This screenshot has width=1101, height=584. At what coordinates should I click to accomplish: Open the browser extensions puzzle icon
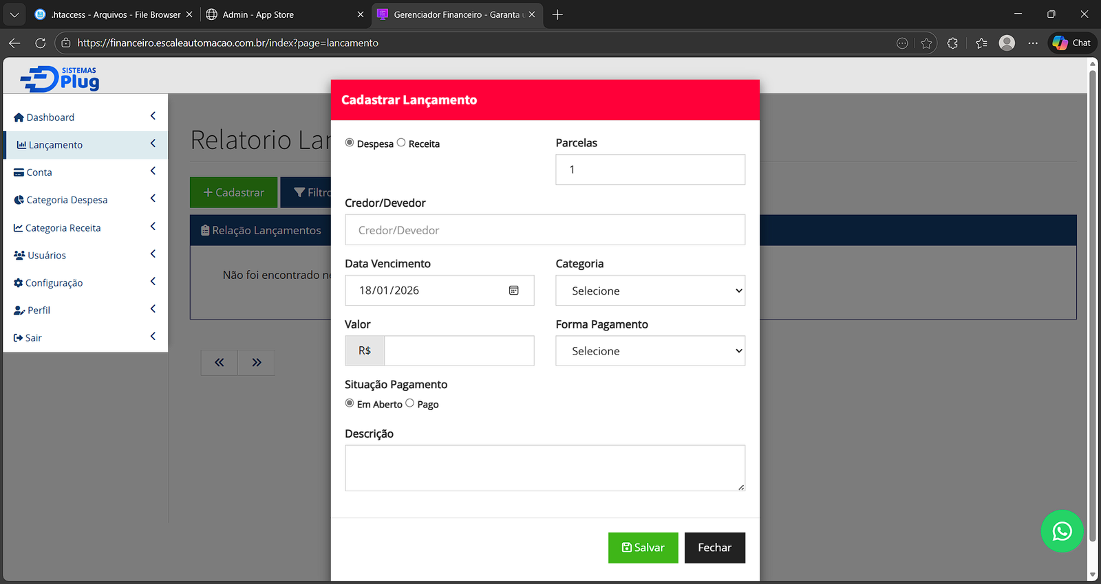click(x=952, y=43)
